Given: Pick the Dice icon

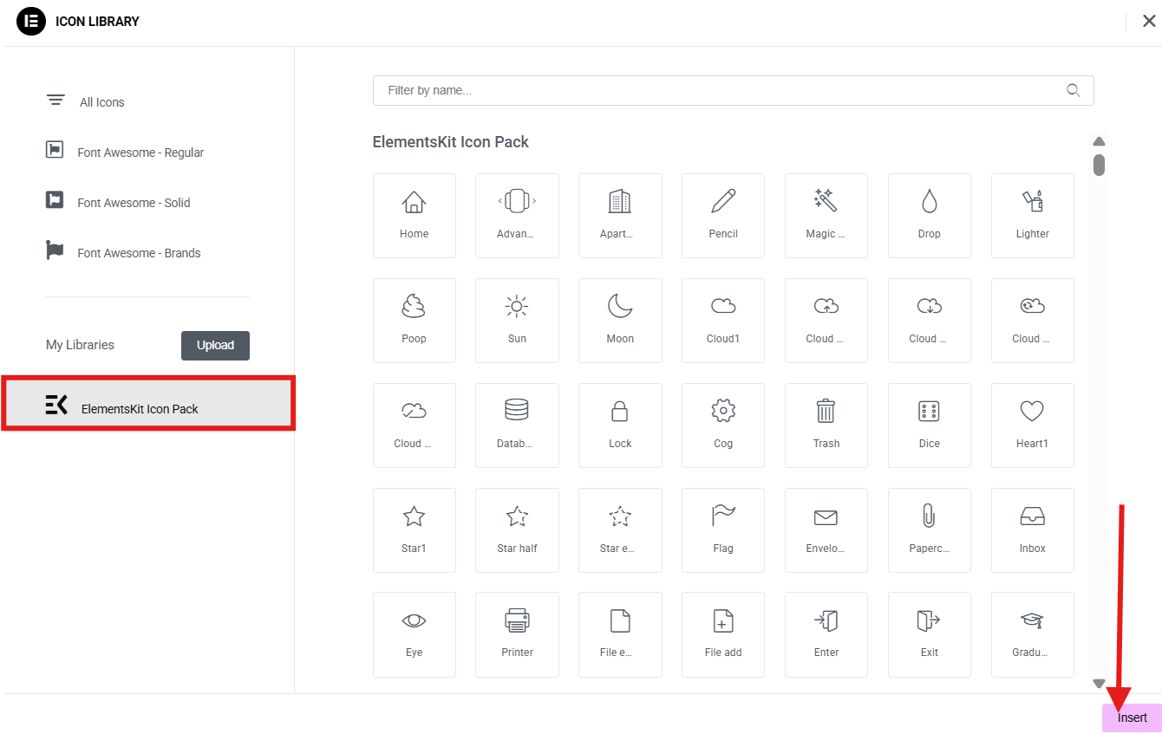Looking at the screenshot, I should pyautogui.click(x=929, y=425).
